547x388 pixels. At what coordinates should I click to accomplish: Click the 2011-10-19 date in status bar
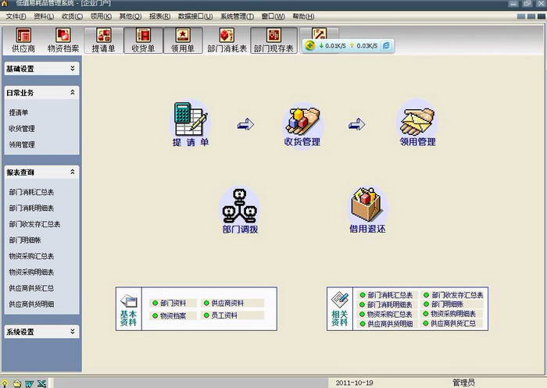click(x=355, y=383)
